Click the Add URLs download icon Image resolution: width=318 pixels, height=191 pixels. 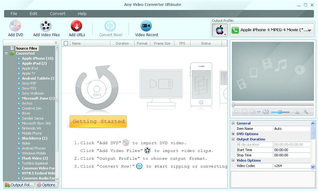pyautogui.click(x=77, y=26)
